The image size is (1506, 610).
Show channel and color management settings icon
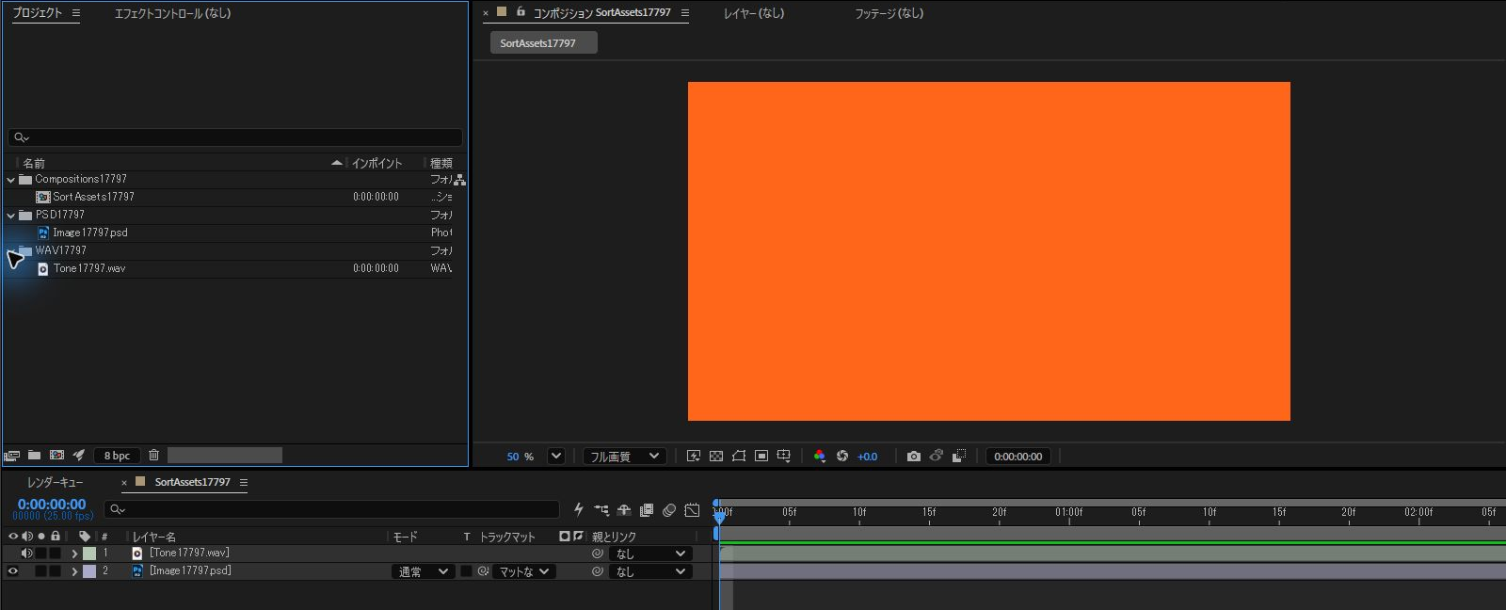(820, 457)
